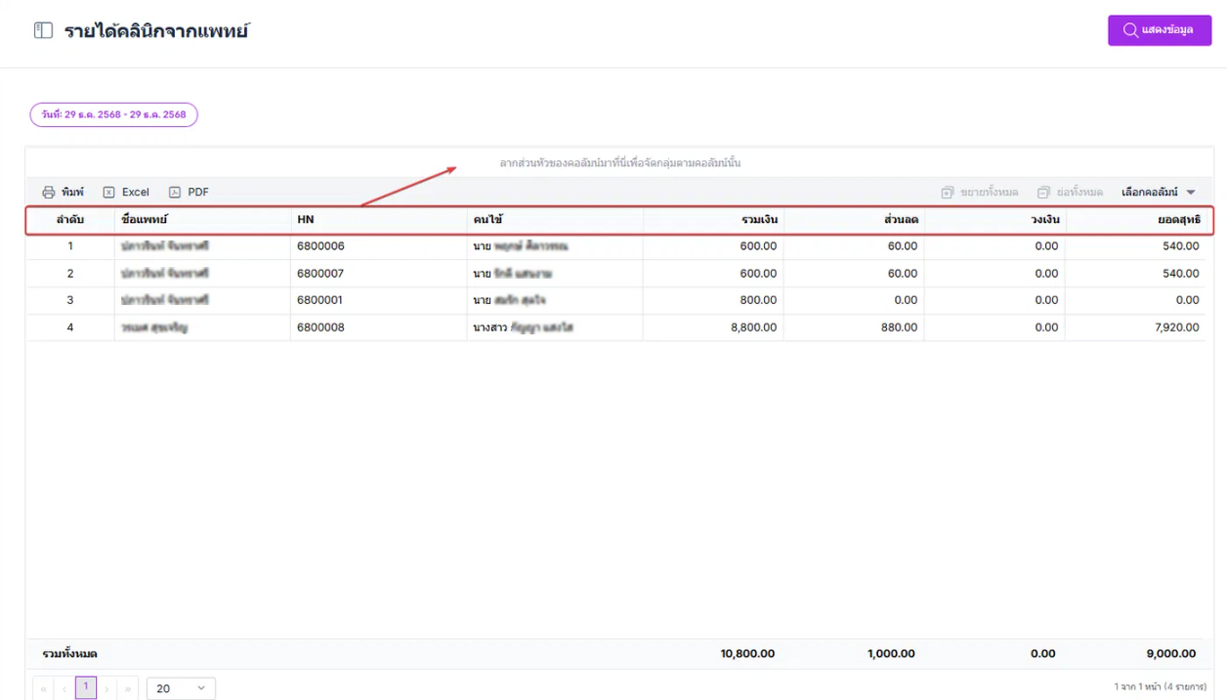Click the footer discount total 1,000.00

pyautogui.click(x=891, y=653)
